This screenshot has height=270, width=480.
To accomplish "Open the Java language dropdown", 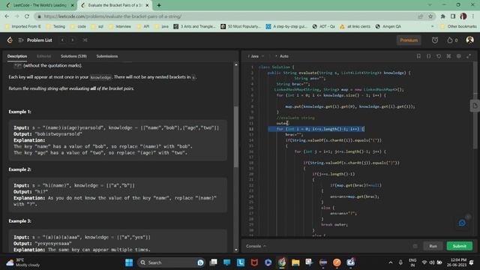I will pos(256,56).
